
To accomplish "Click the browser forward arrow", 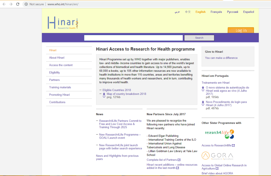I will [x=11, y=4].
